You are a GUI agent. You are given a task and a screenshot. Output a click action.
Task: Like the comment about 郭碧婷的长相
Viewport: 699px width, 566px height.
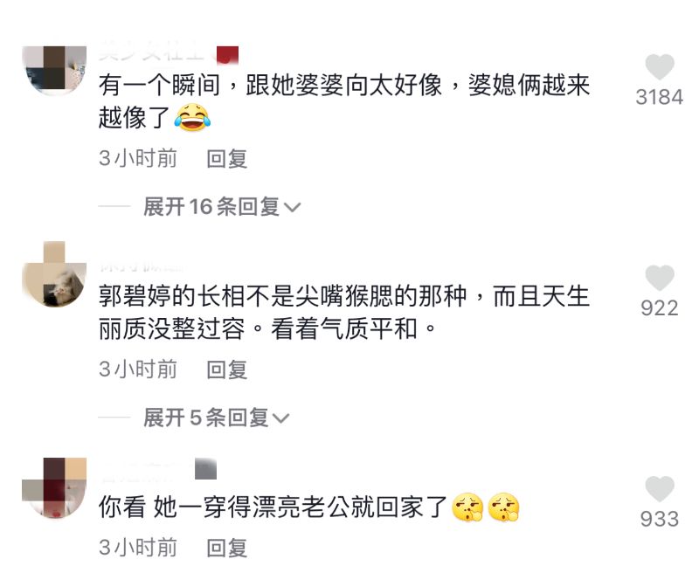click(x=660, y=278)
